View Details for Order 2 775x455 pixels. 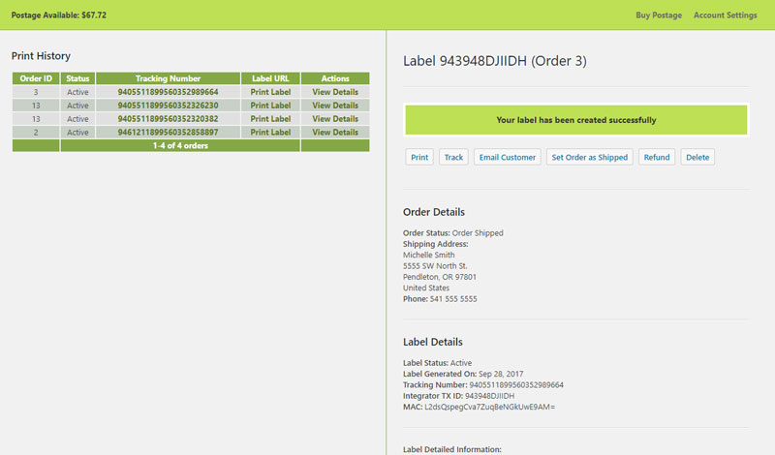click(334, 133)
